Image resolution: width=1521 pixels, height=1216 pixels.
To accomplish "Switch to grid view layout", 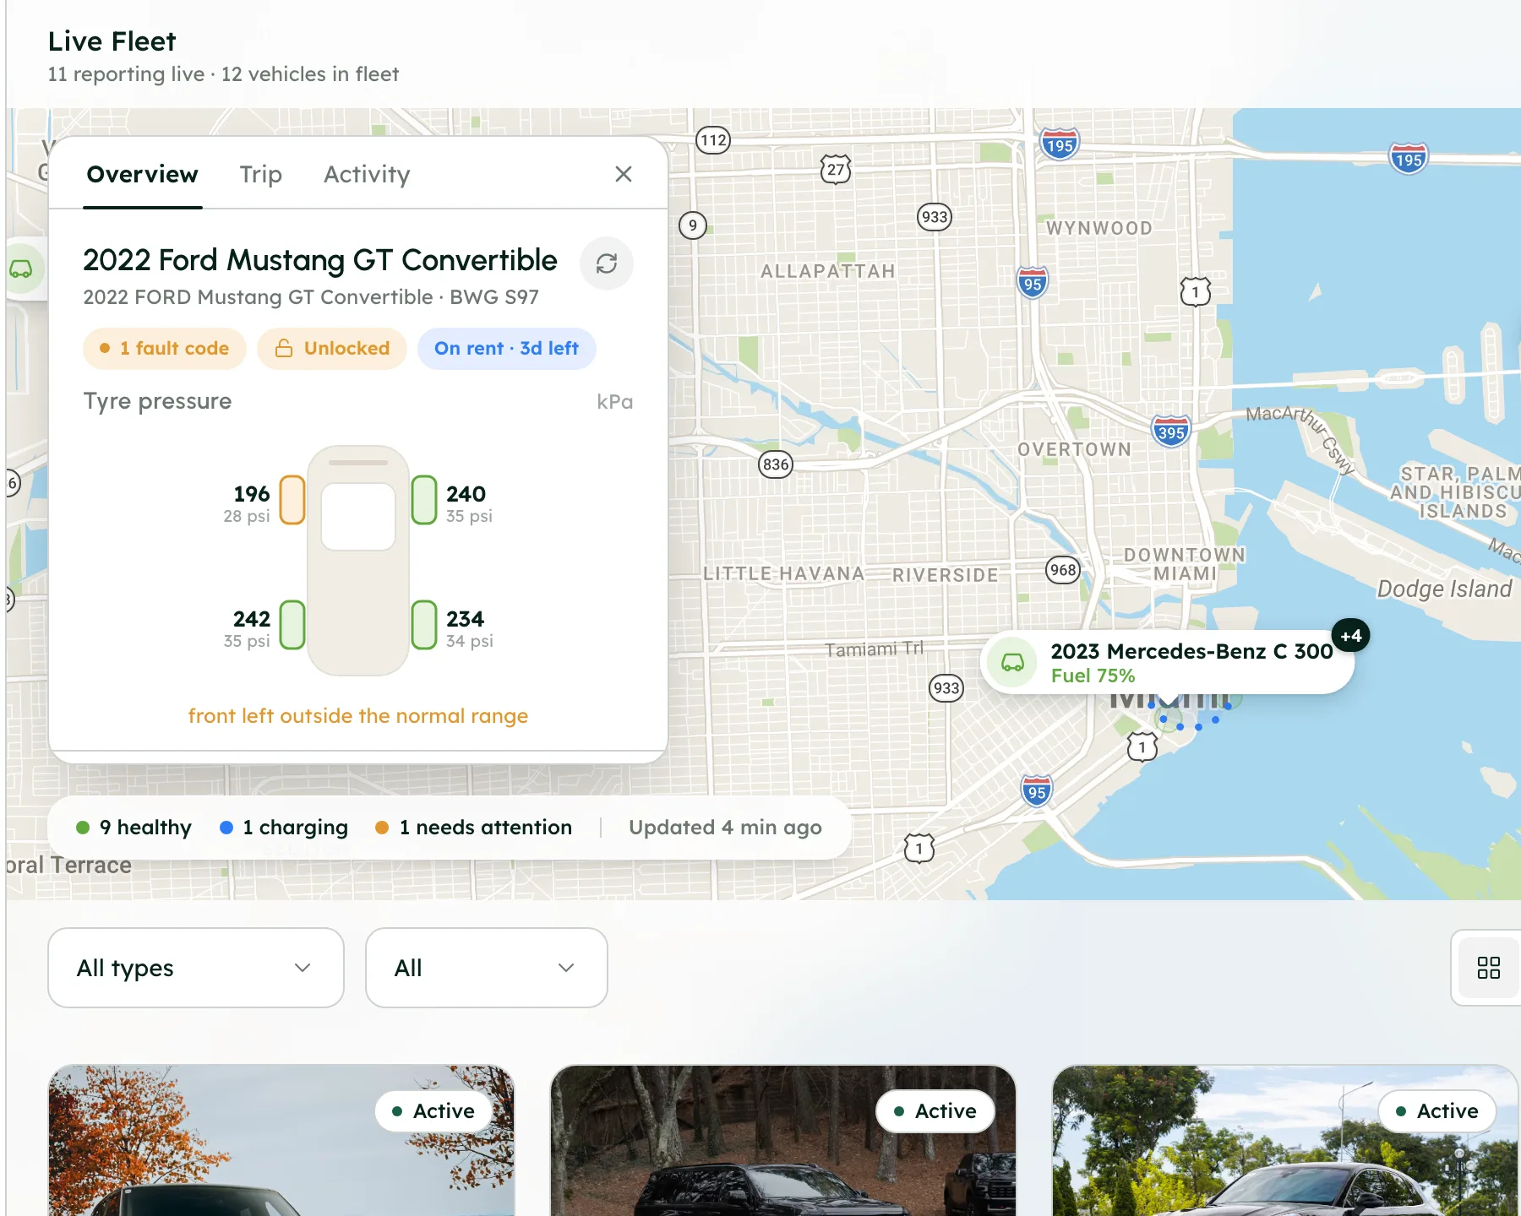I will click(x=1488, y=968).
